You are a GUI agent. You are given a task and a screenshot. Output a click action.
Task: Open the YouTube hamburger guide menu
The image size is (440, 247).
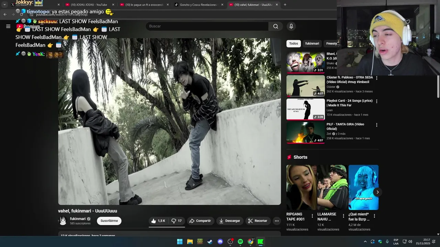tap(8, 26)
